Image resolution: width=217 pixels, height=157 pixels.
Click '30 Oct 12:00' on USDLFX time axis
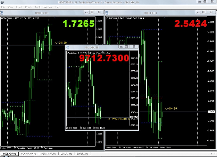[x=33, y=148]
